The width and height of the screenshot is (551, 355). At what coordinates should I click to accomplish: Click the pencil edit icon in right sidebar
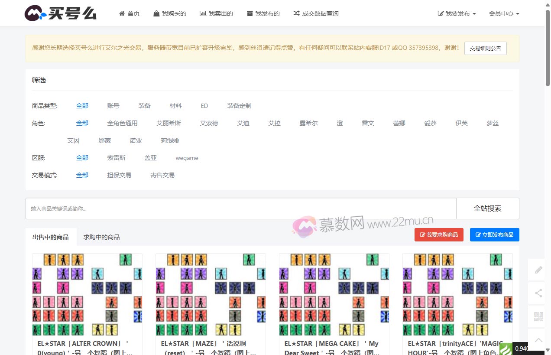click(538, 270)
